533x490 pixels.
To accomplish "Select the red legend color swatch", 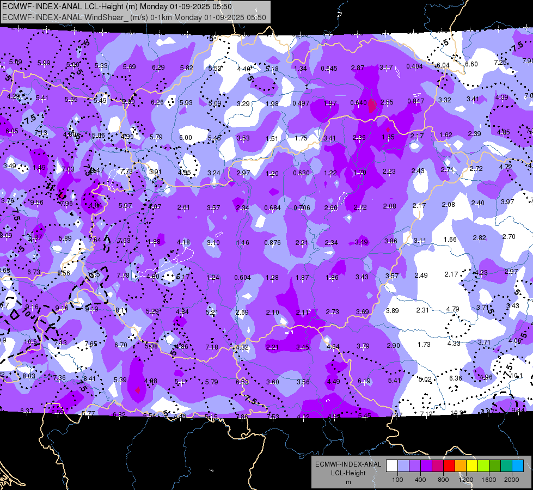I will click(449, 466).
